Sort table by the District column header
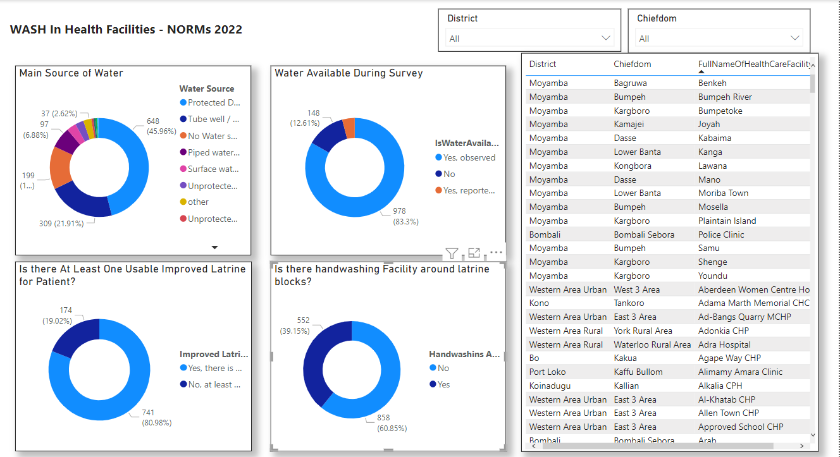840x457 pixels. (543, 64)
